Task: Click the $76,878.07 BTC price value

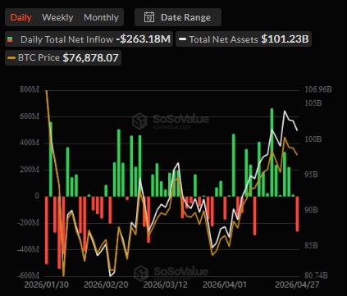Action: 91,57
